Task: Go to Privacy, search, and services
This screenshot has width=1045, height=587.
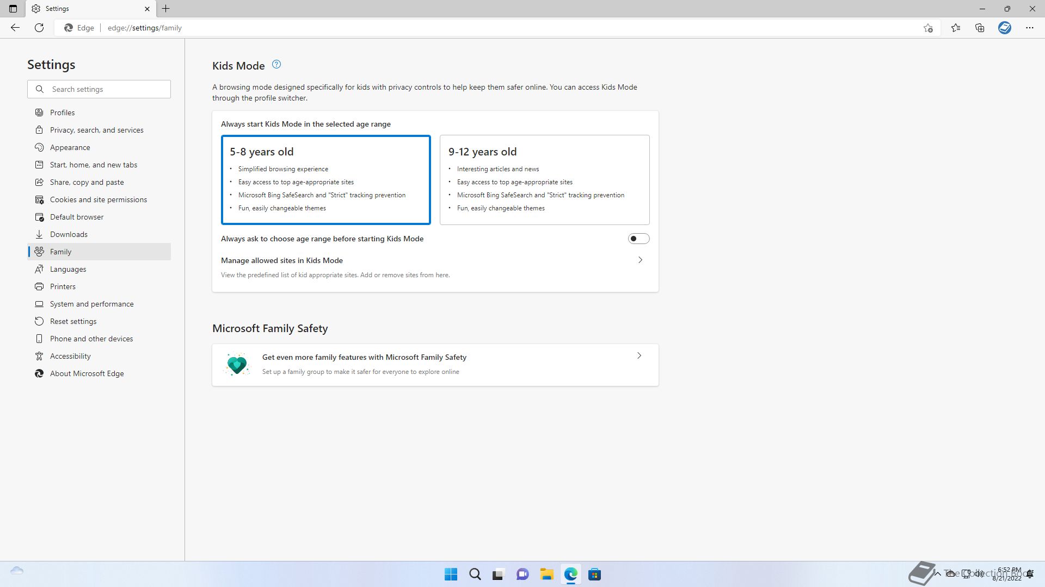Action: point(99,130)
